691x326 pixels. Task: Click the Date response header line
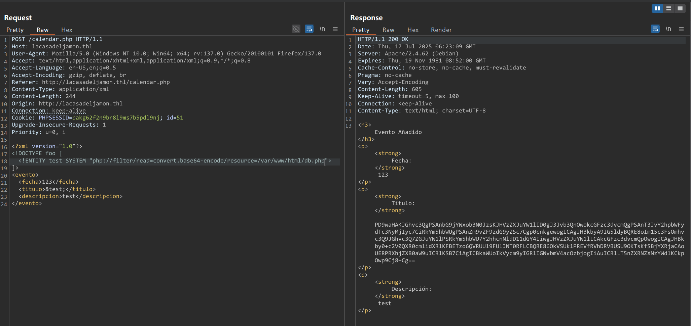point(416,46)
